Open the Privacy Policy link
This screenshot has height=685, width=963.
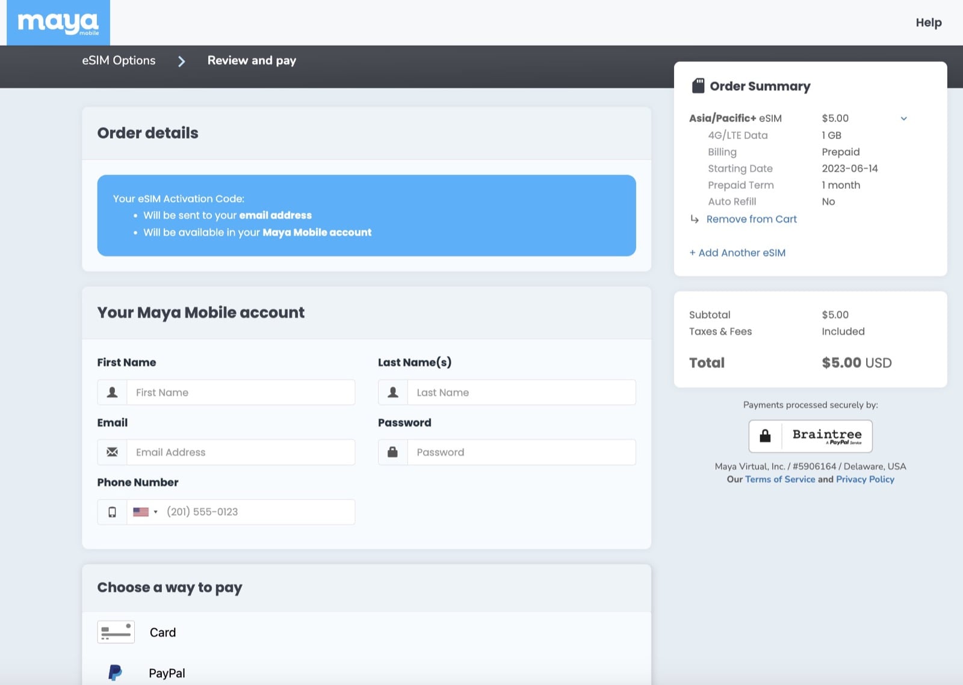point(865,479)
